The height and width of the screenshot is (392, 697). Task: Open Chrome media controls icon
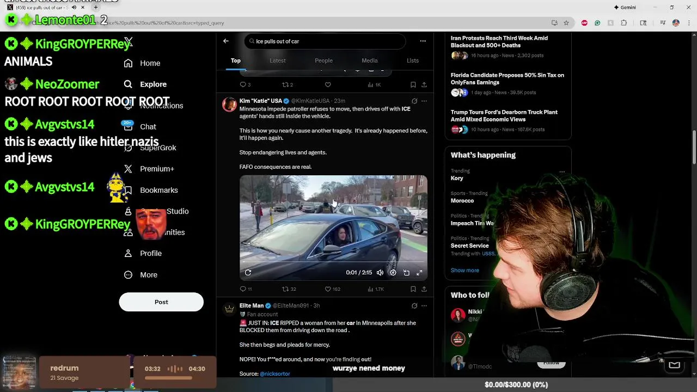[663, 23]
